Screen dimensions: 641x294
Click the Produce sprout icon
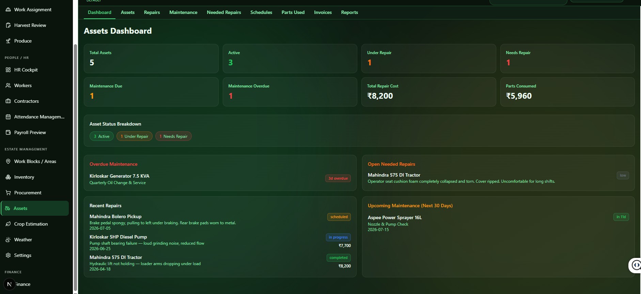8,41
